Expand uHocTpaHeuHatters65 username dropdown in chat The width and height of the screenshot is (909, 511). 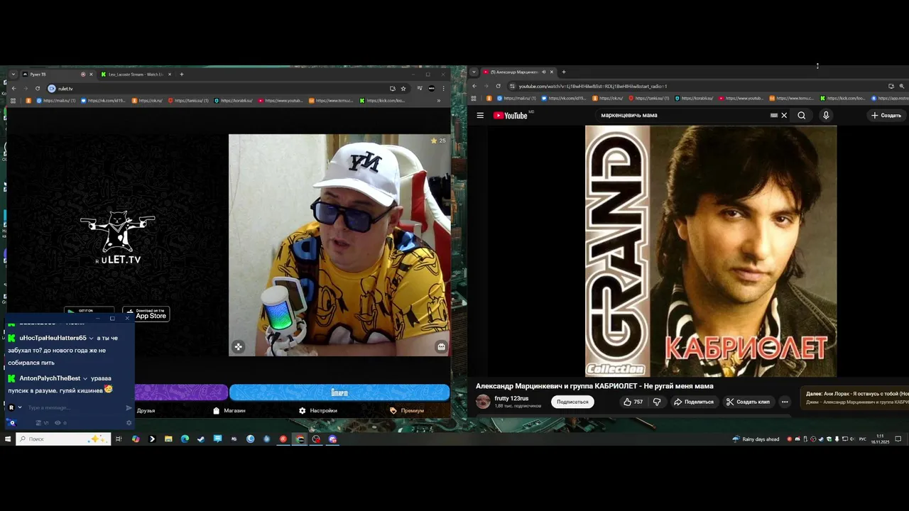tap(92, 339)
